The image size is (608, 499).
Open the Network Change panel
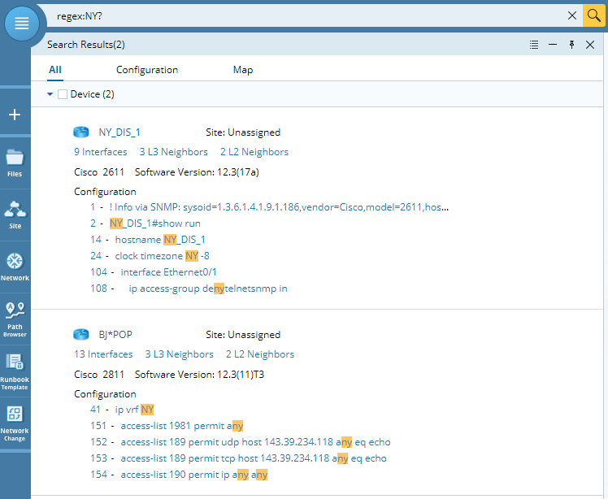pyautogui.click(x=15, y=423)
